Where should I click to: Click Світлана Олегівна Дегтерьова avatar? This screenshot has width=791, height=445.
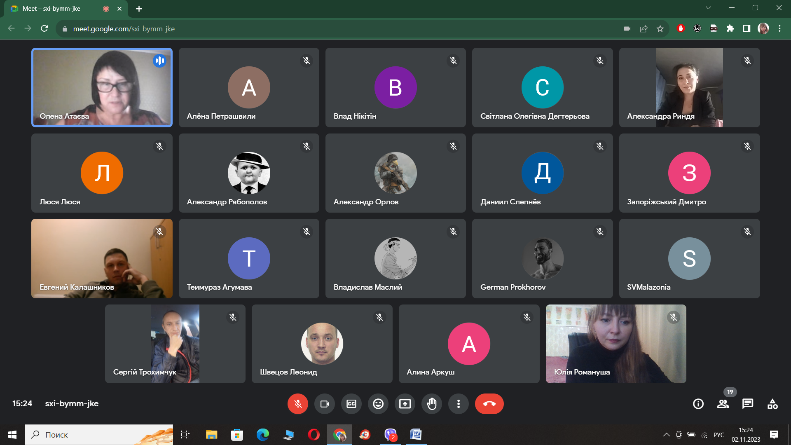click(543, 87)
